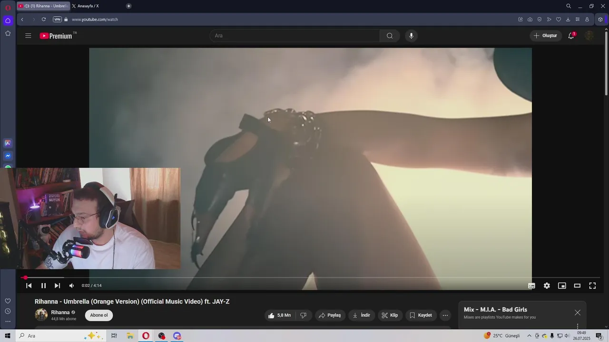Click the Oluştur create button
Screen dimensions: 609x342
(x=546, y=36)
